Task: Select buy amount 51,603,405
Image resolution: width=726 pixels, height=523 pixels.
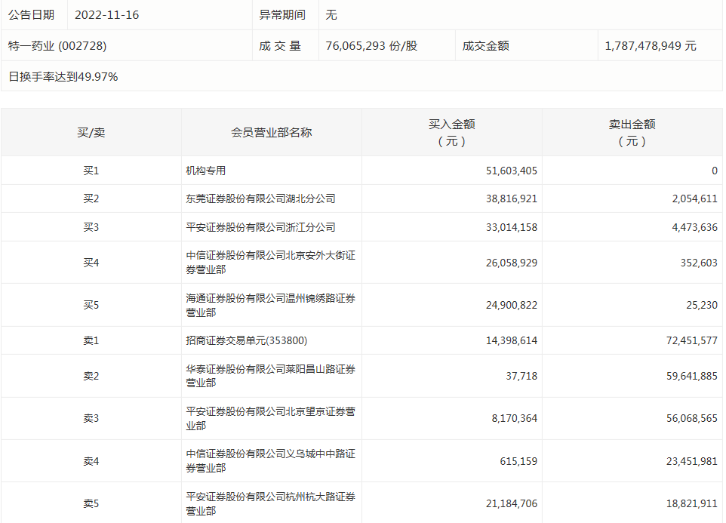Action: (511, 171)
